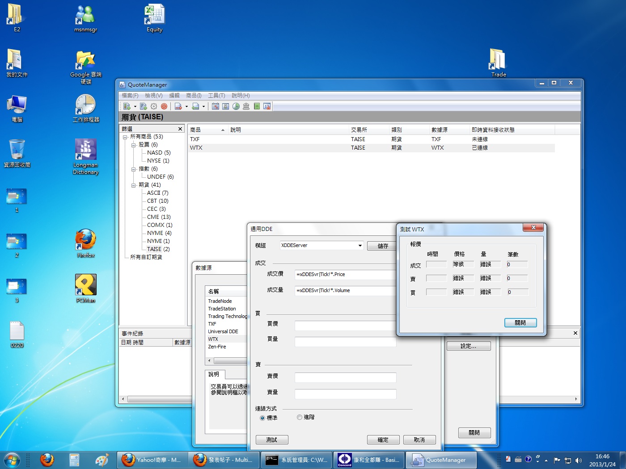The image size is (626, 469).
Task: Collapse the 期貨 (41) tree node
Action: (x=133, y=185)
